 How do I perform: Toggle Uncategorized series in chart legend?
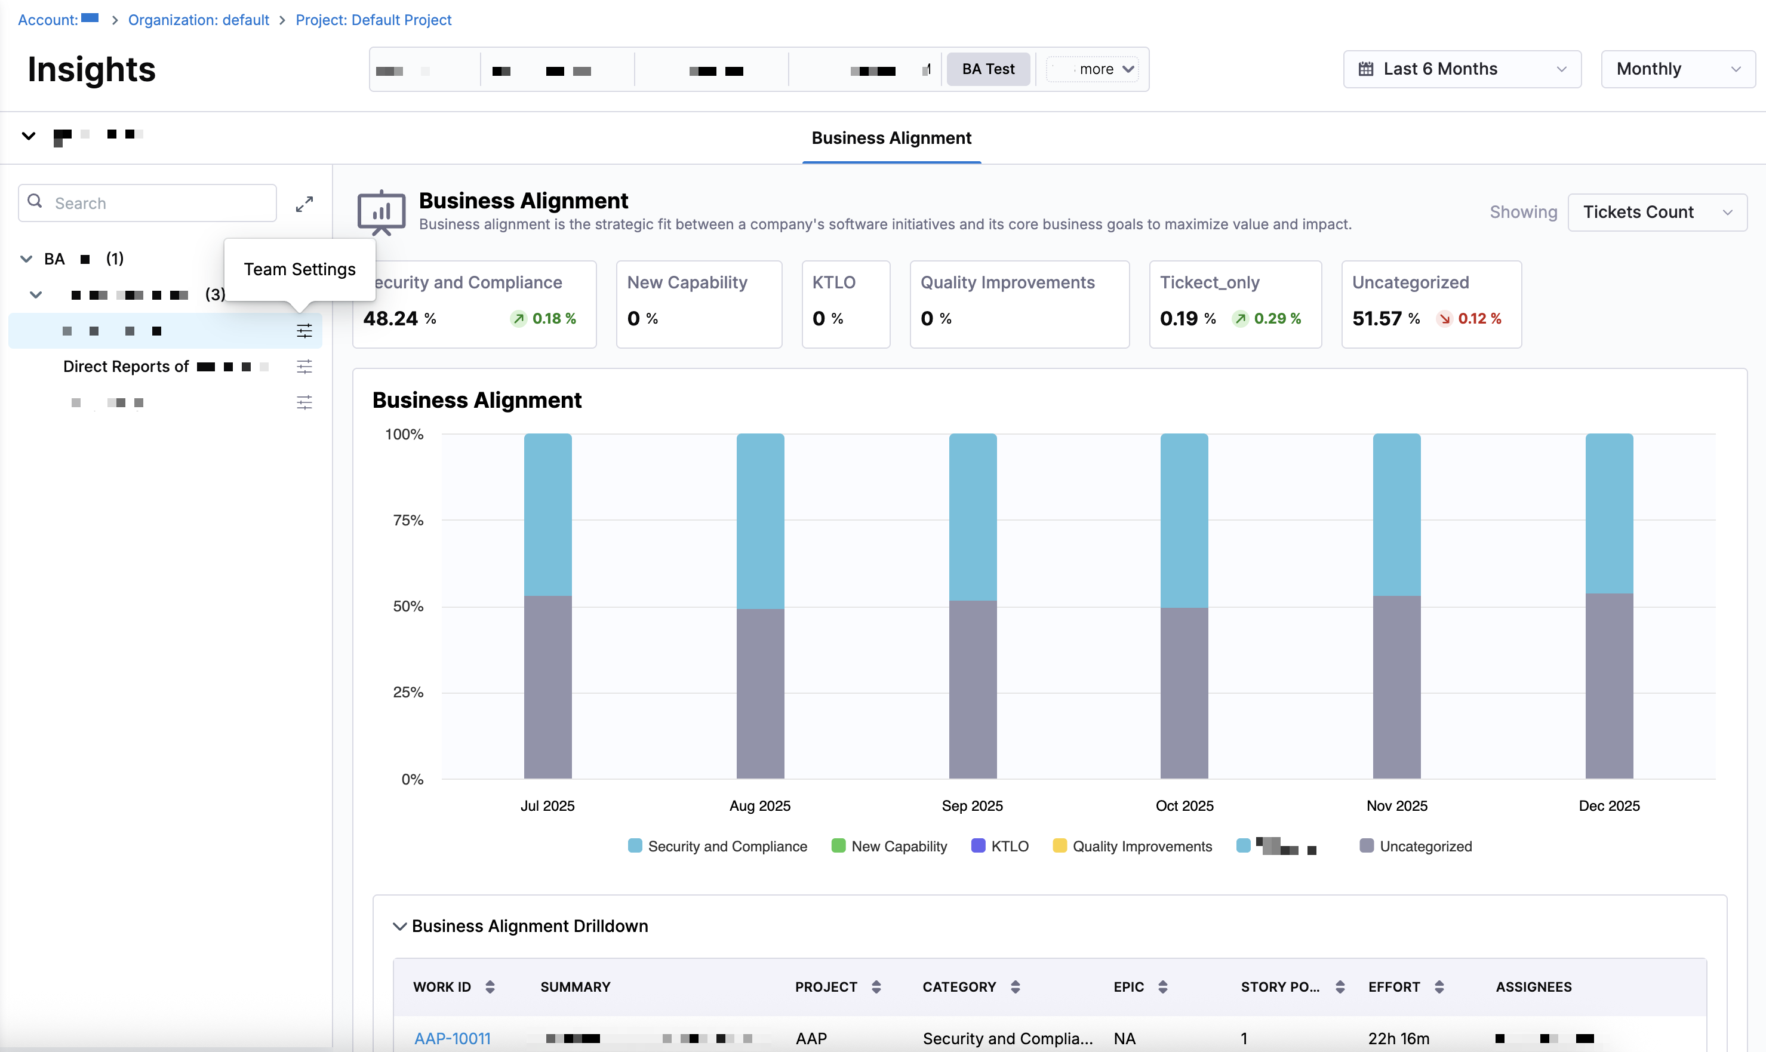1416,847
